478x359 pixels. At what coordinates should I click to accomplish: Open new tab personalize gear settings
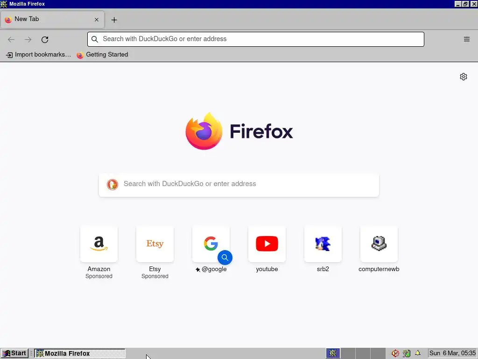[464, 77]
